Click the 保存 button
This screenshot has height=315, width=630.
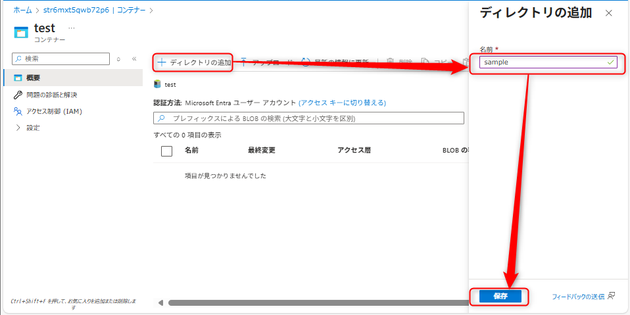tap(500, 297)
